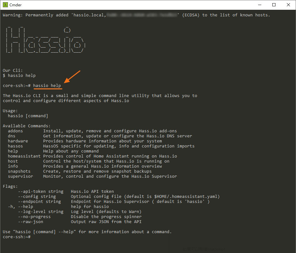Viewport: 296px width, 253px height.
Task: Close the Cmder window
Action: point(288,5)
